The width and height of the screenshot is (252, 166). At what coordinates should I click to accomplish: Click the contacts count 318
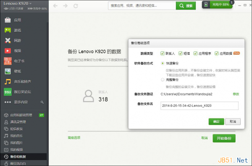(x=103, y=100)
